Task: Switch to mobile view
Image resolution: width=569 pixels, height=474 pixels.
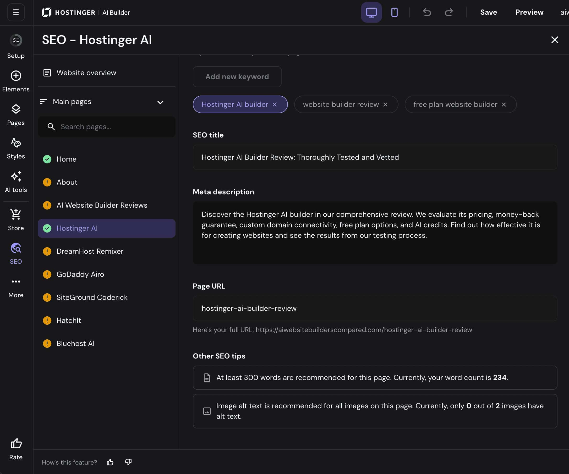Action: point(394,13)
